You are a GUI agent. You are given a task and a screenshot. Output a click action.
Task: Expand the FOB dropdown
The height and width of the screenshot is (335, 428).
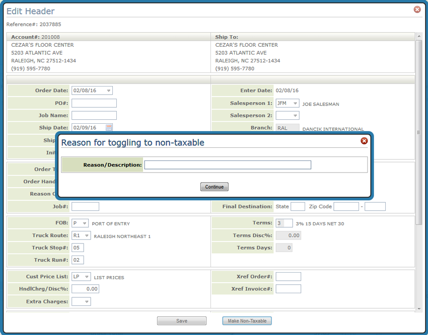pos(85,223)
